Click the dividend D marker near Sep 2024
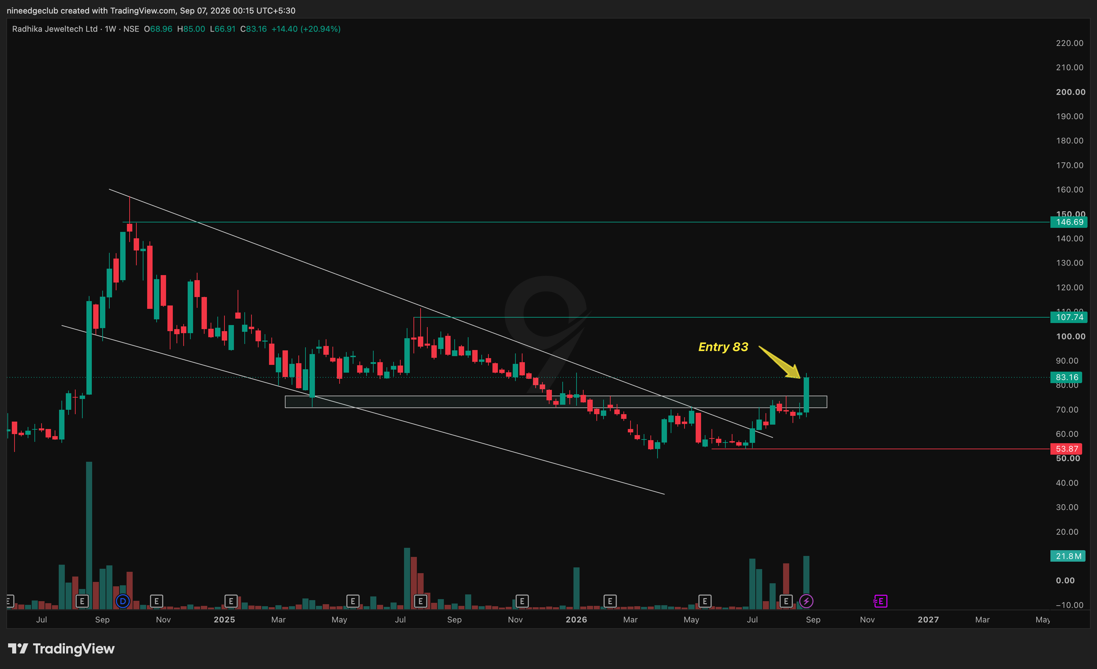This screenshot has width=1097, height=669. [x=123, y=601]
